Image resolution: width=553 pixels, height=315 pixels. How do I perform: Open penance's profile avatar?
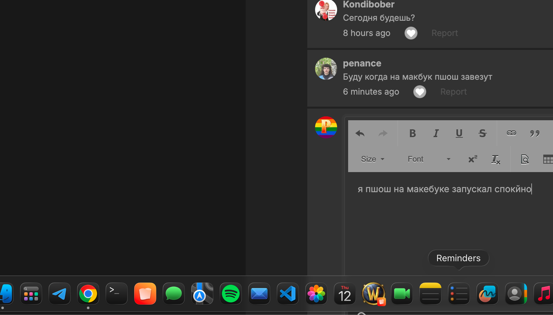pos(326,69)
